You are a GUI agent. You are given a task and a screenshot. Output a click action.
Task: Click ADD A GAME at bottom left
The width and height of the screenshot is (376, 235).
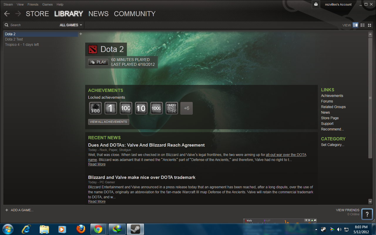pos(19,210)
